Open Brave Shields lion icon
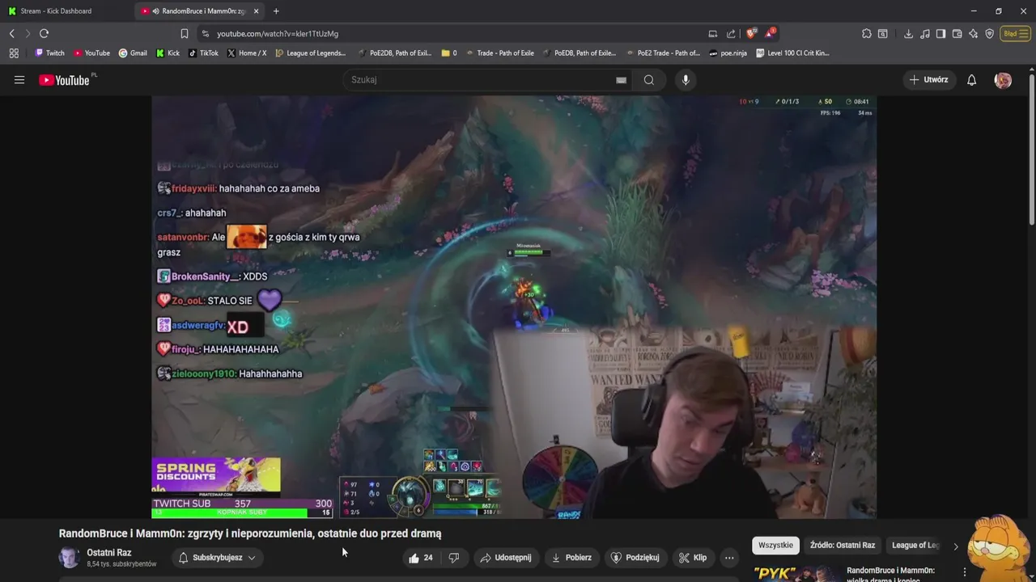The width and height of the screenshot is (1036, 582). (x=751, y=33)
